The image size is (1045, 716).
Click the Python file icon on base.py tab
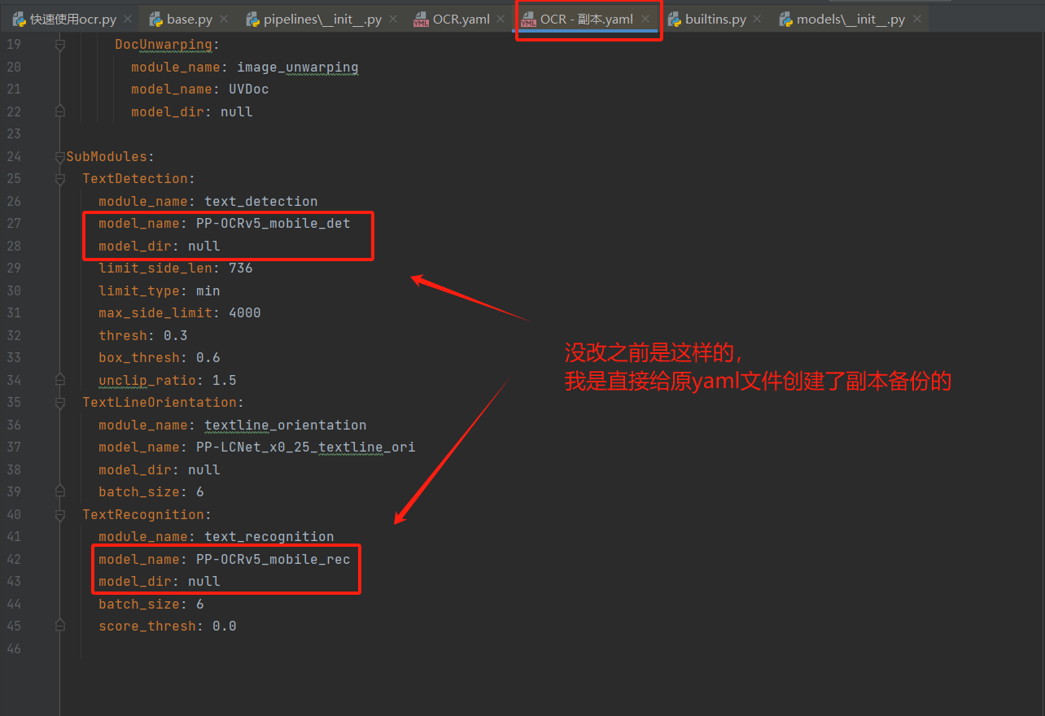coord(156,19)
